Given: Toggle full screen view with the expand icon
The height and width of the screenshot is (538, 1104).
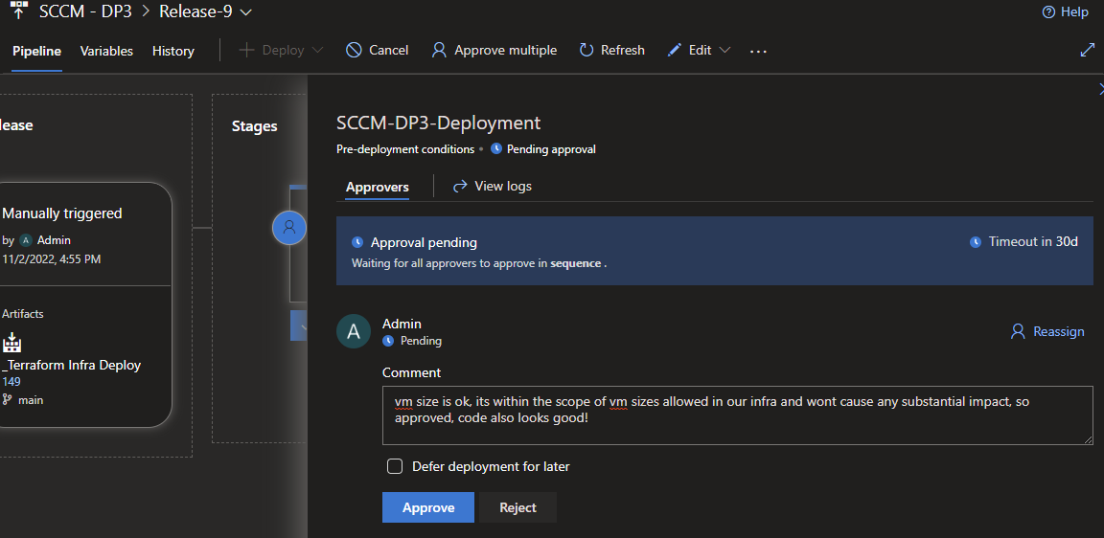Looking at the screenshot, I should [x=1087, y=50].
